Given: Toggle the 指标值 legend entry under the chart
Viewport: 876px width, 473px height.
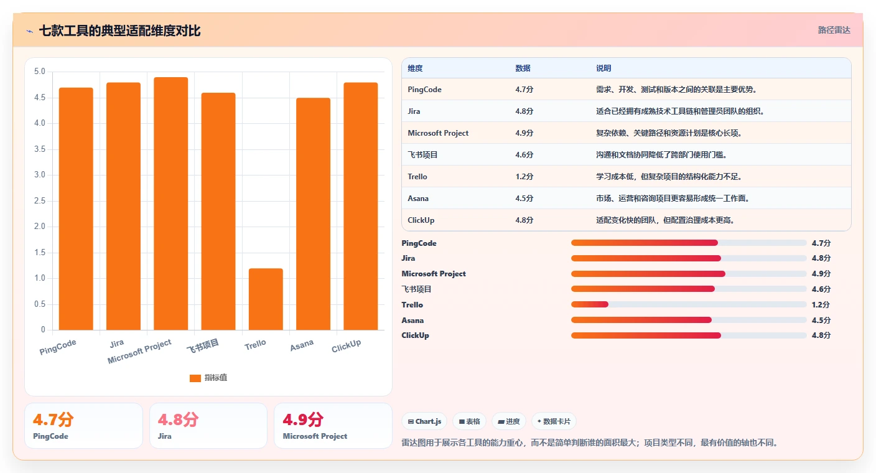Looking at the screenshot, I should point(208,378).
